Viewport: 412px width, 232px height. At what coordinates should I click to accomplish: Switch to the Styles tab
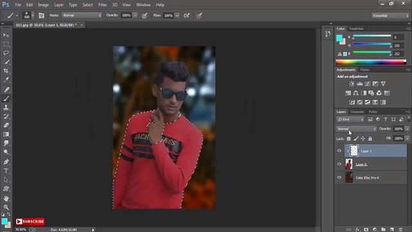coord(364,70)
